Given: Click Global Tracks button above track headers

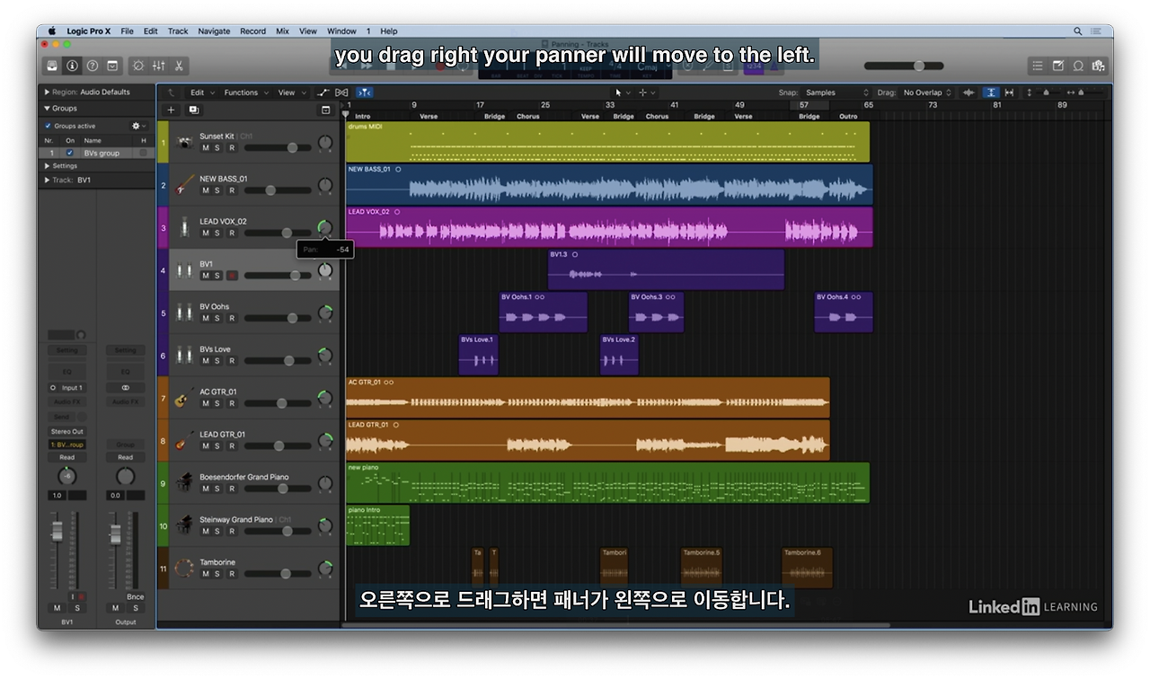Looking at the screenshot, I should pyautogui.click(x=325, y=110).
